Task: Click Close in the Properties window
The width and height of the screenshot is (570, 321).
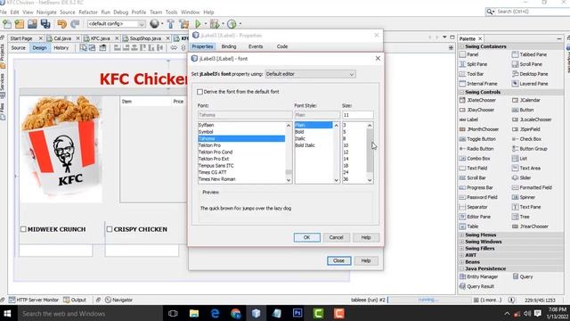Action: coord(338,261)
